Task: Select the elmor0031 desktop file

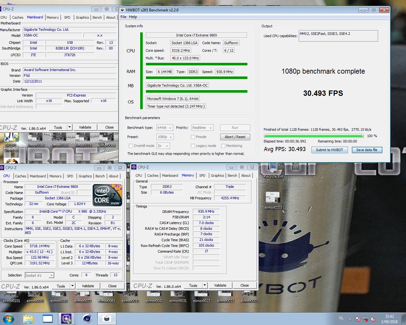Action: coord(178,297)
